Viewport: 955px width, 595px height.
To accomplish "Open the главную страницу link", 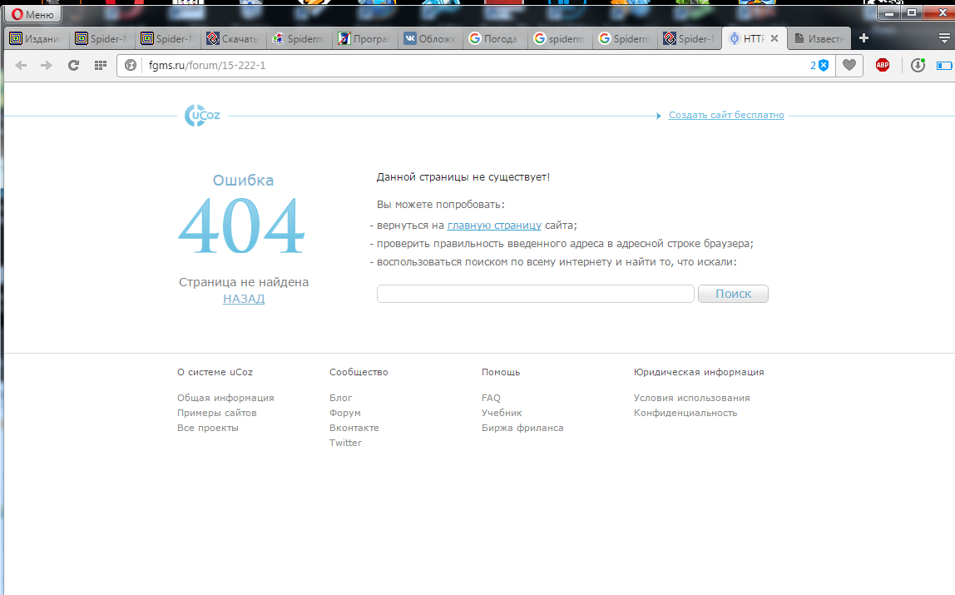I will (494, 225).
